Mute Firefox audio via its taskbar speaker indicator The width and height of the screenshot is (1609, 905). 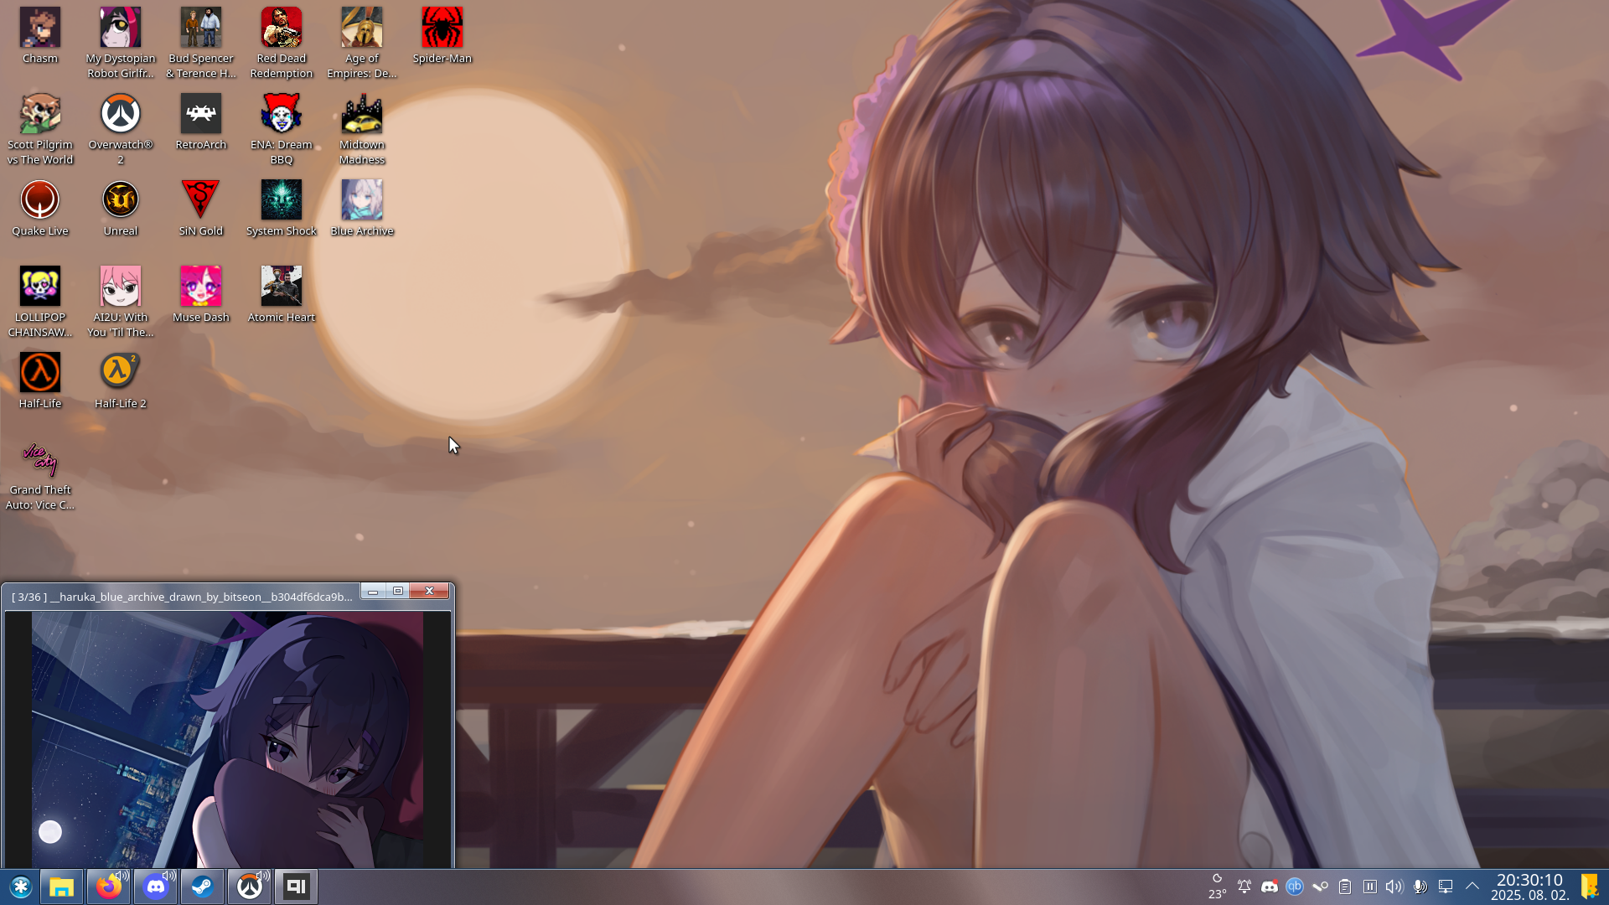pos(122,877)
